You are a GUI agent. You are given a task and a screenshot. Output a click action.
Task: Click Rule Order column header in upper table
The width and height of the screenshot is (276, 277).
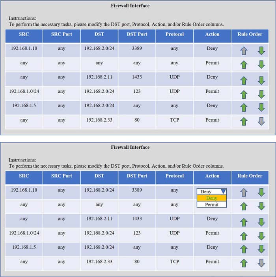(250, 34)
